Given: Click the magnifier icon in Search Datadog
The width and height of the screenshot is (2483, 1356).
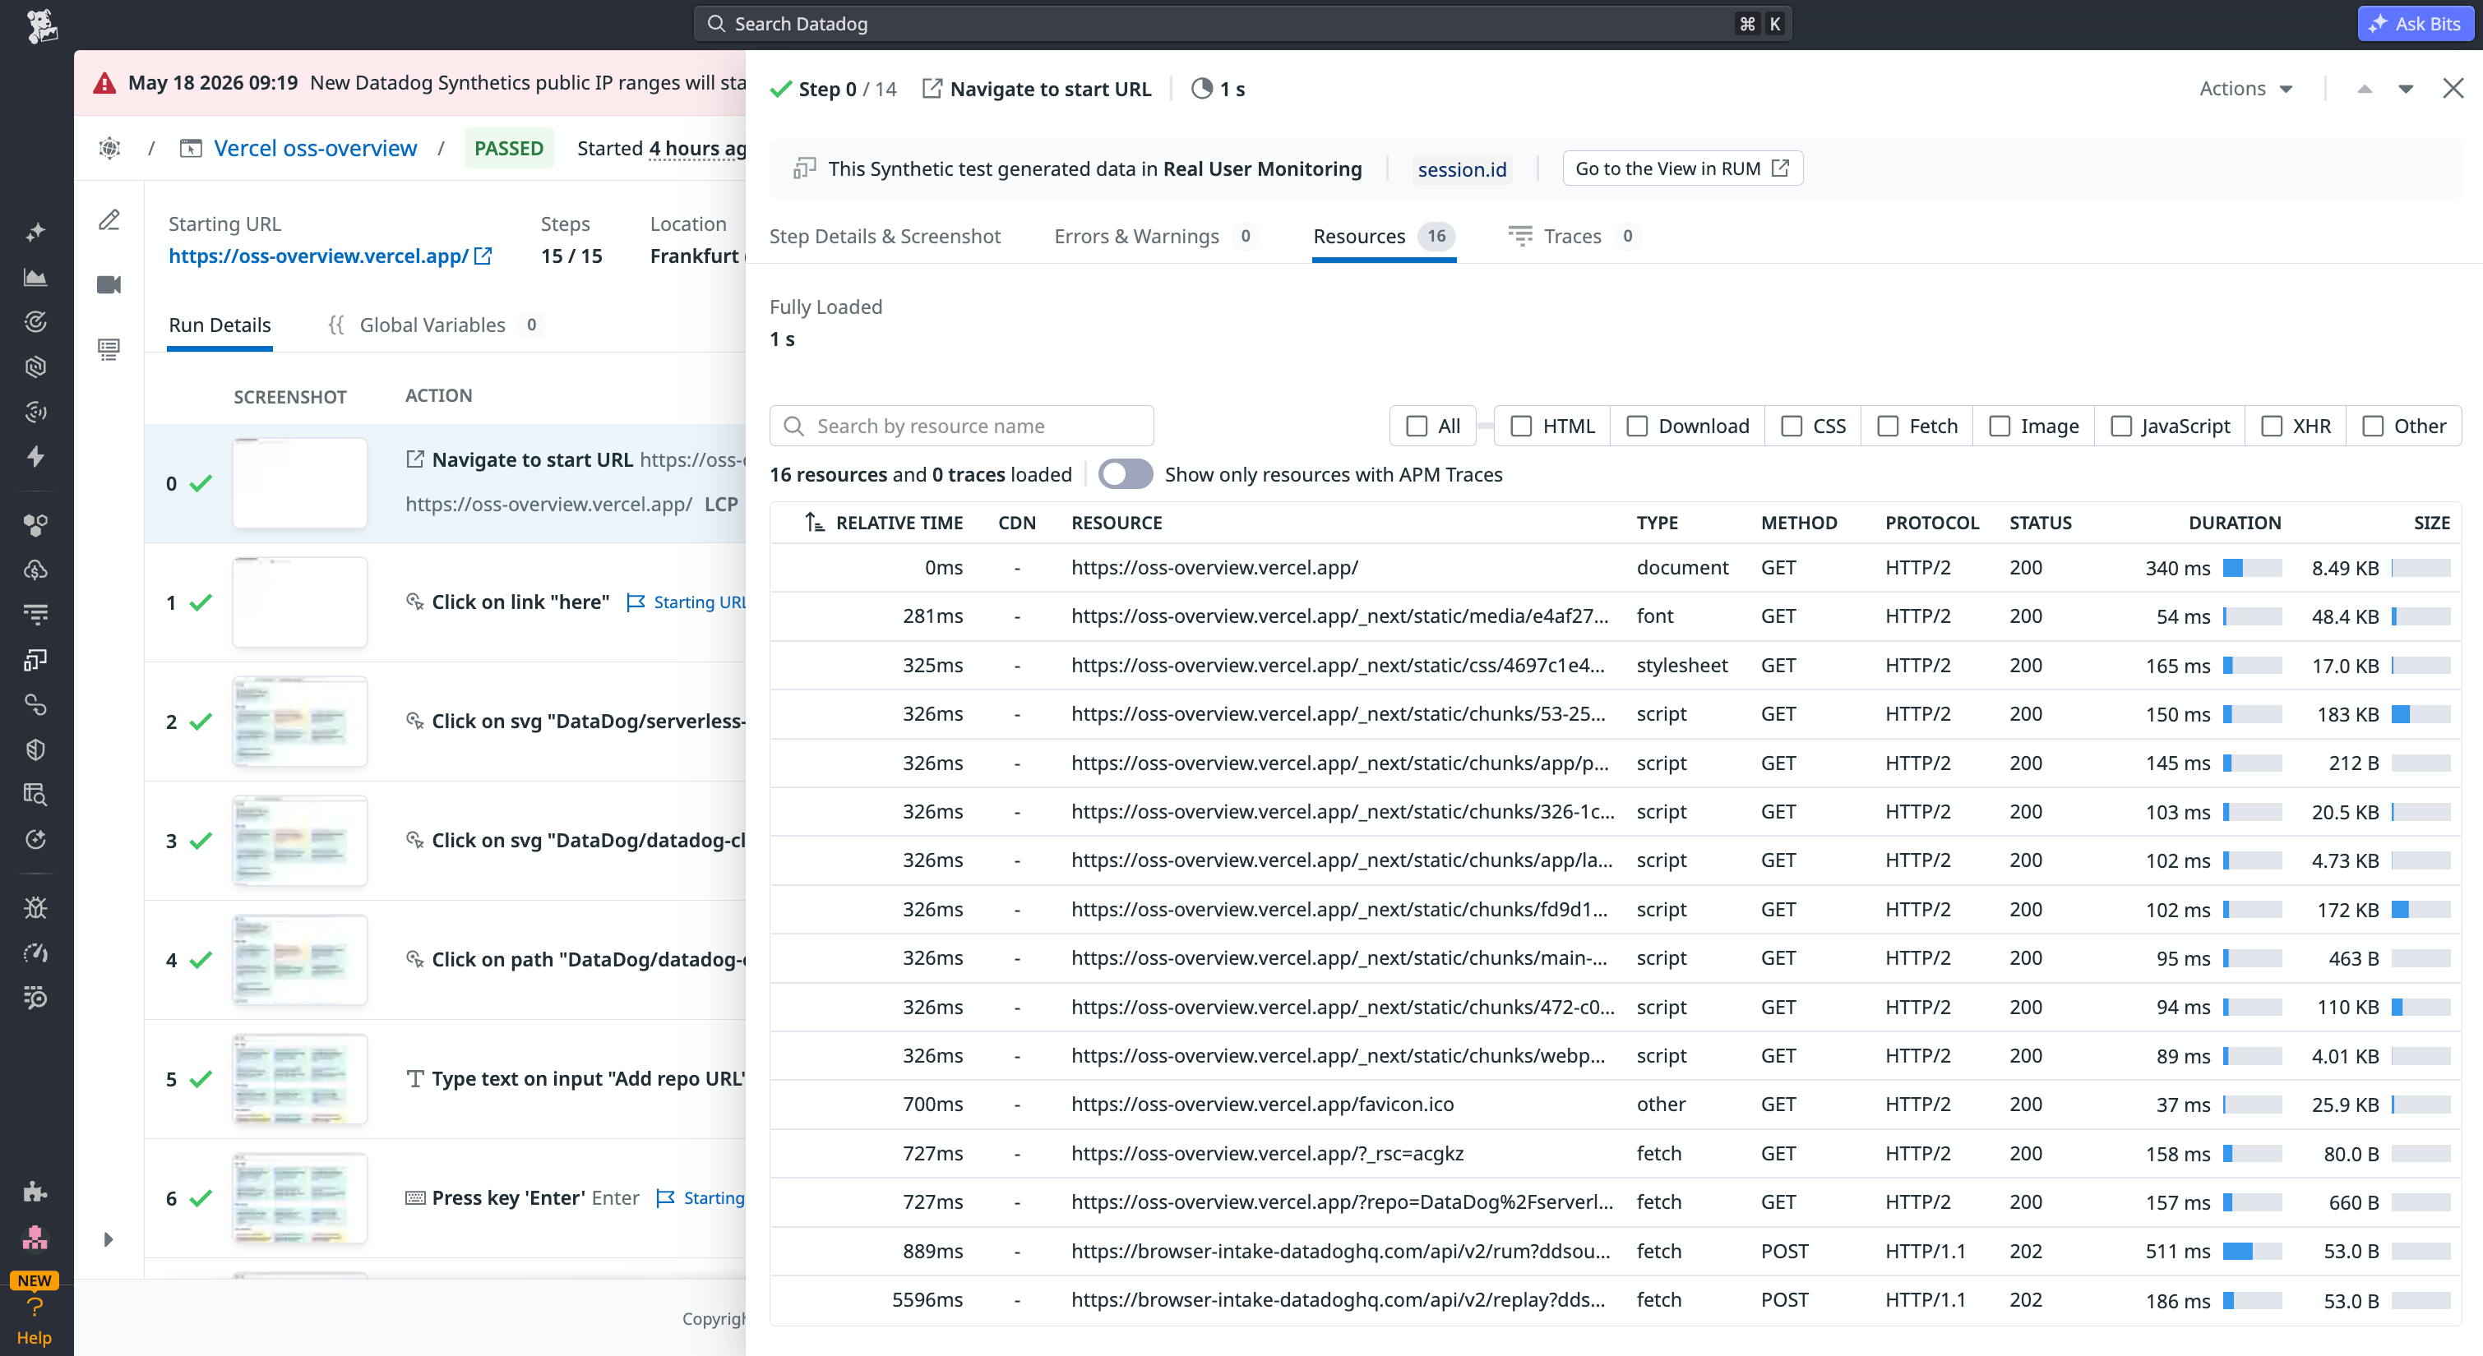Looking at the screenshot, I should (716, 24).
